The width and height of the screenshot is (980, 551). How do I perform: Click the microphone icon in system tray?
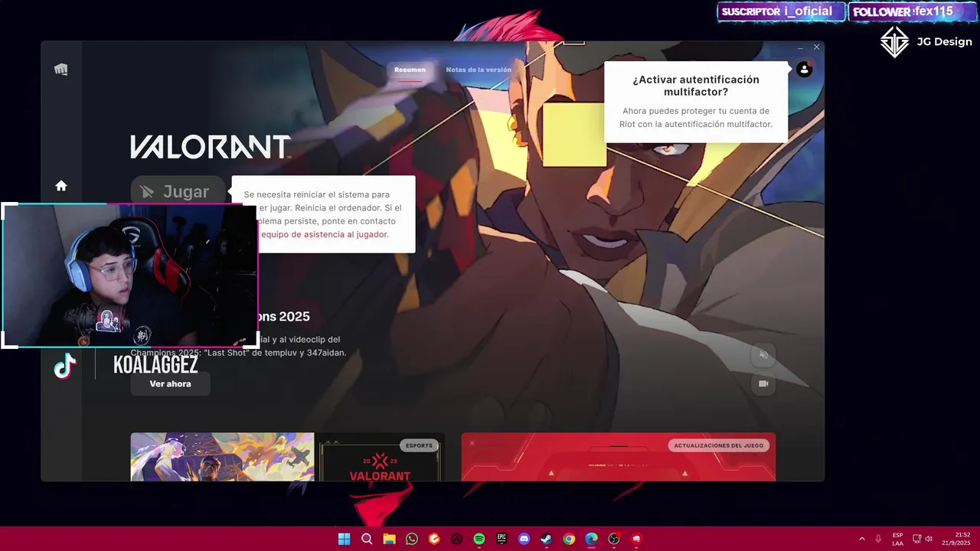click(878, 539)
